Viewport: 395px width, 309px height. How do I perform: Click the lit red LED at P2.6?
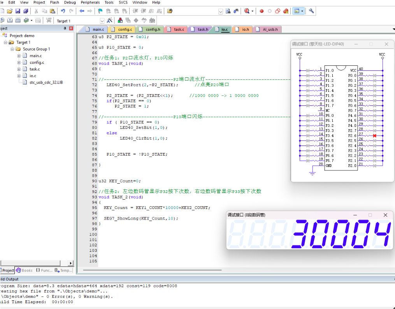point(375,136)
